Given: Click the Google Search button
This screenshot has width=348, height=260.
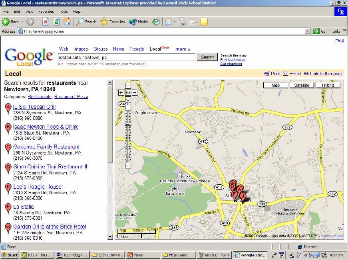Looking at the screenshot, I should (207, 57).
